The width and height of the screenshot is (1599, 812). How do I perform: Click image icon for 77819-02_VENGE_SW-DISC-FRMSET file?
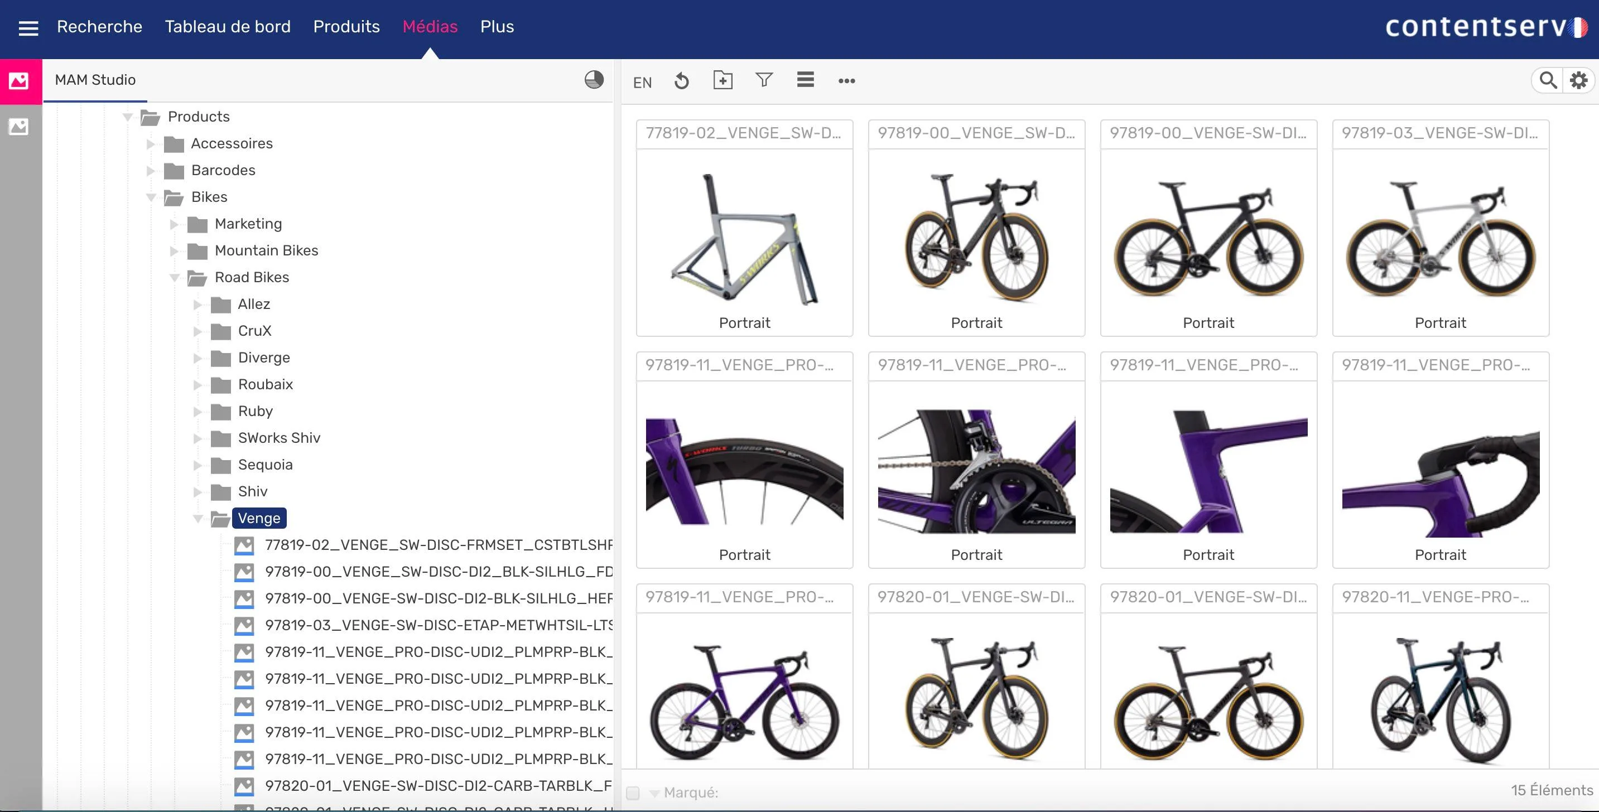(x=244, y=545)
